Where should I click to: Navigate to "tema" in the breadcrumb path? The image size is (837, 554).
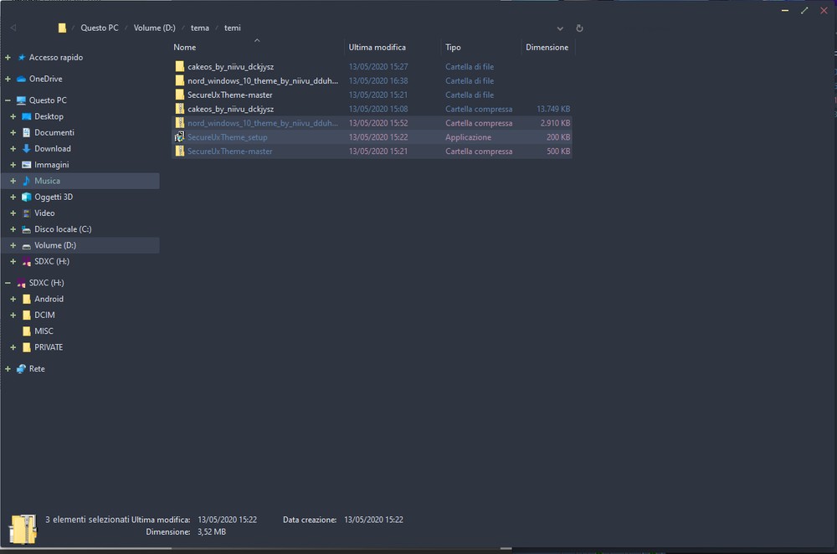click(x=199, y=28)
